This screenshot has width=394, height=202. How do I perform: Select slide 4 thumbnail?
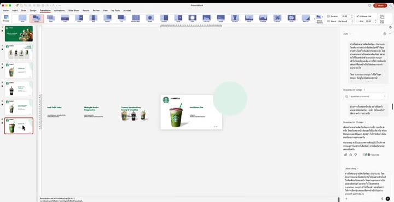pyautogui.click(x=19, y=89)
